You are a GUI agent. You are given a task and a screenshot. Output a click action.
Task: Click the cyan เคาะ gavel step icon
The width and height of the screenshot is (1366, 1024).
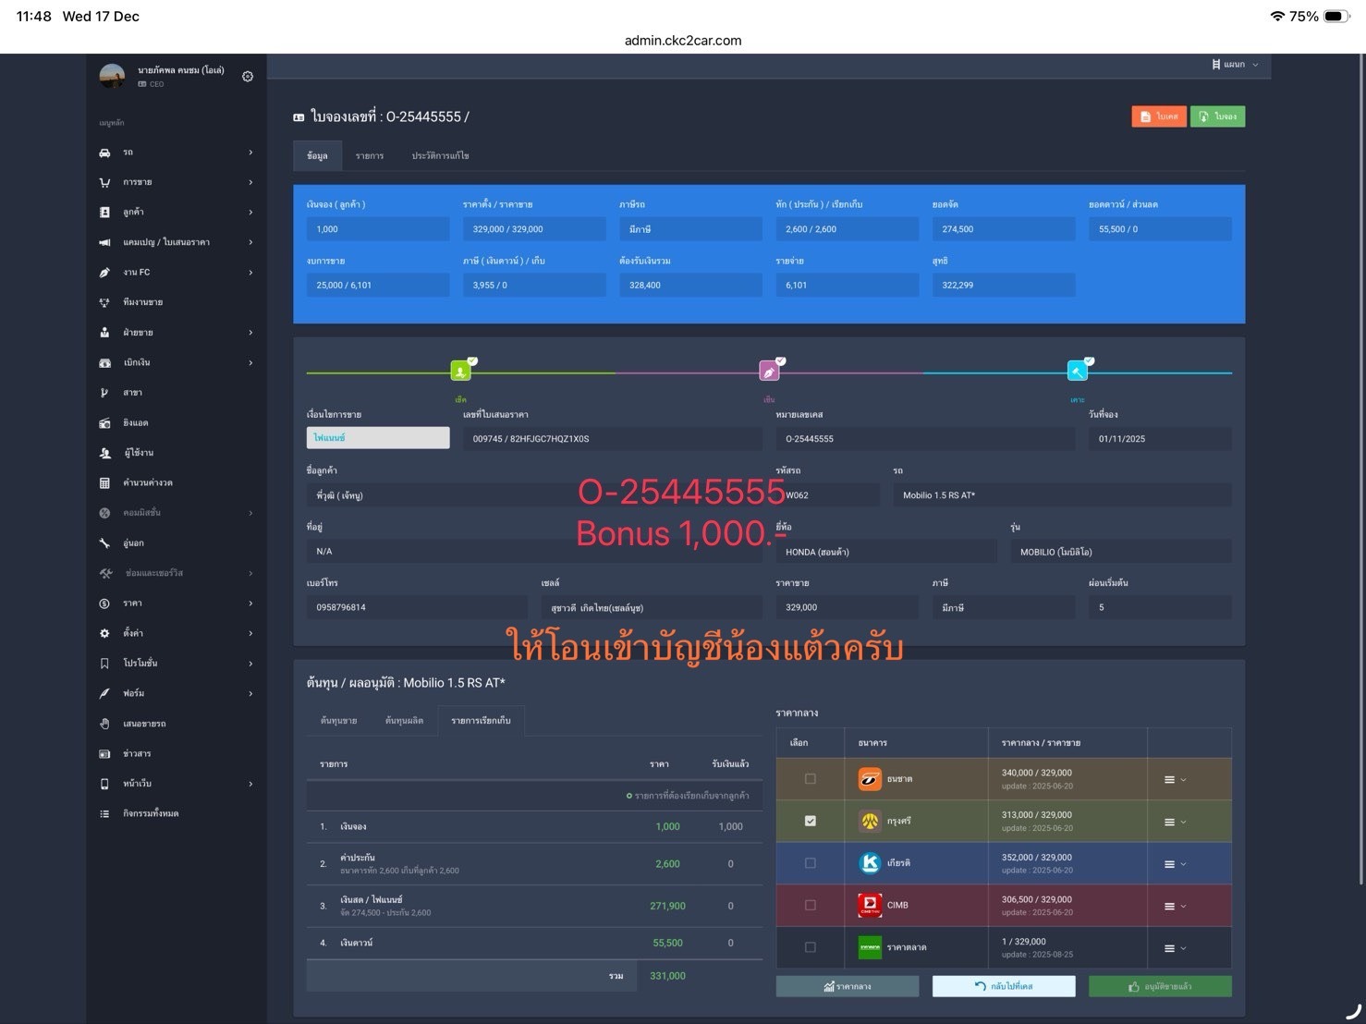click(1077, 372)
